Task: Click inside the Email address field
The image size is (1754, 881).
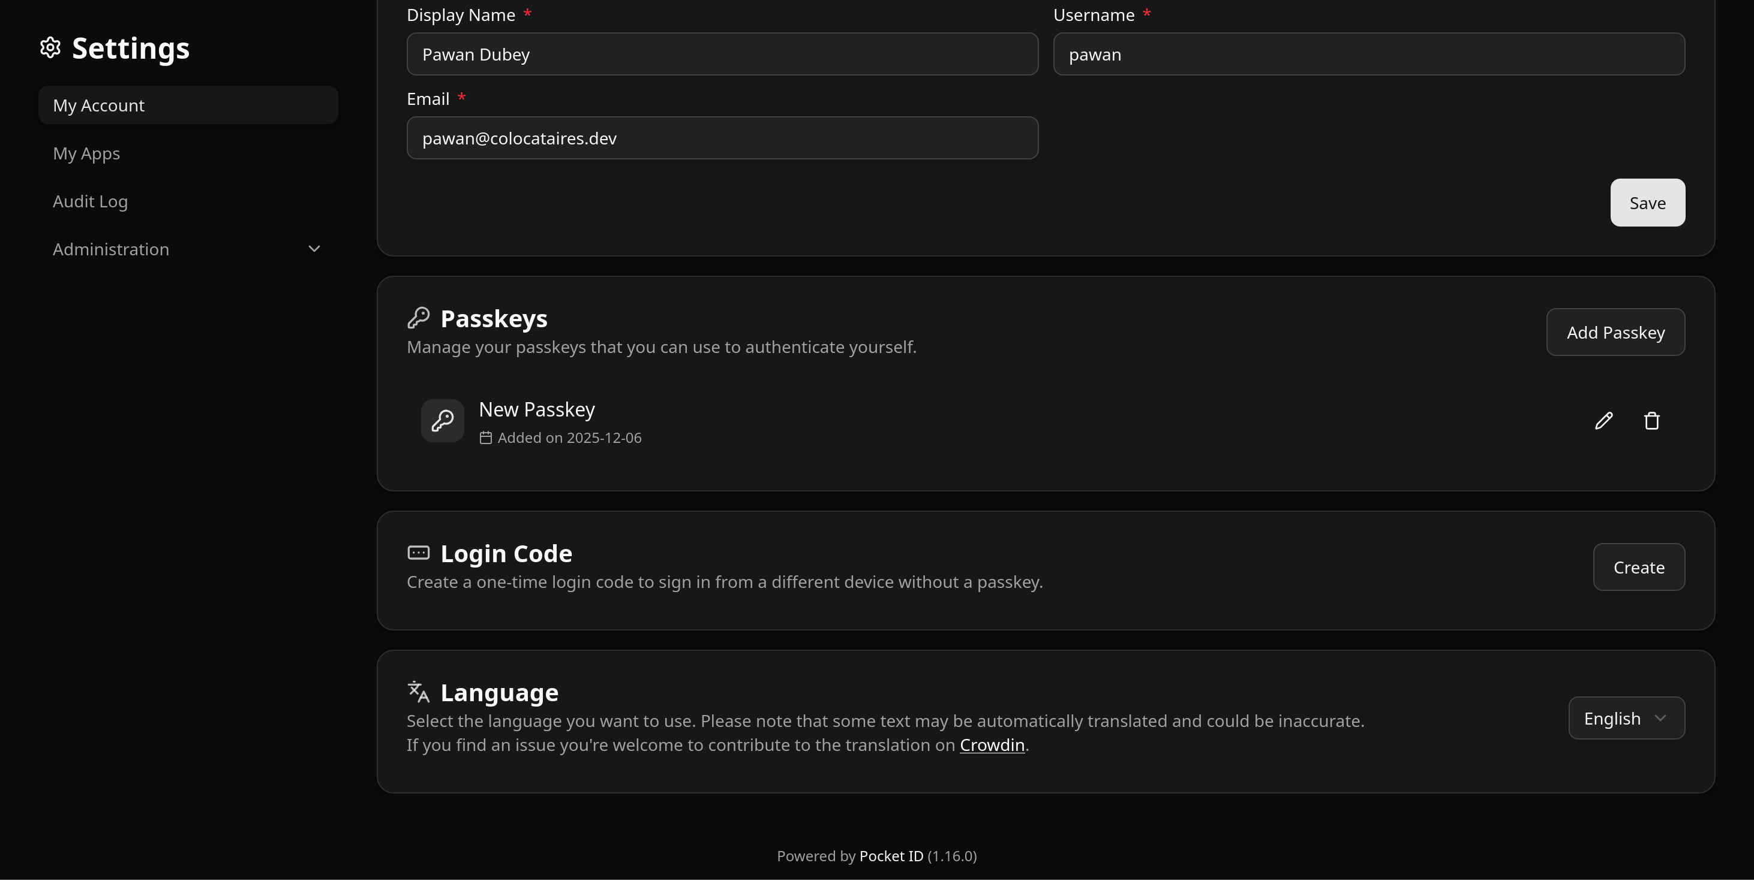Action: 722,138
